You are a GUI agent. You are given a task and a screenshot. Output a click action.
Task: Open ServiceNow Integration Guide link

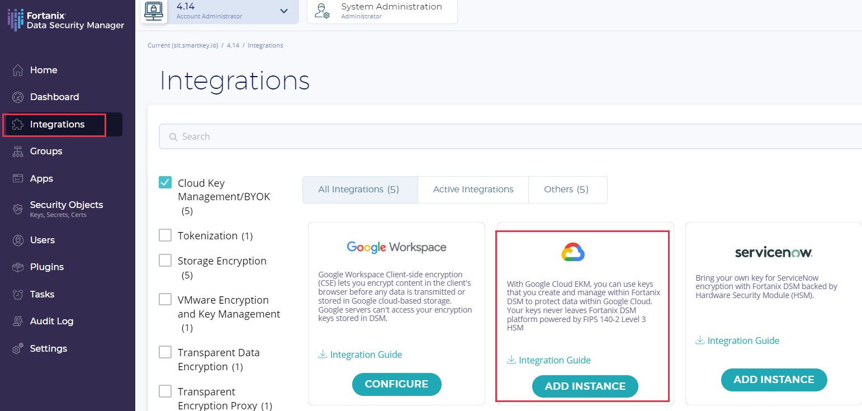point(743,341)
